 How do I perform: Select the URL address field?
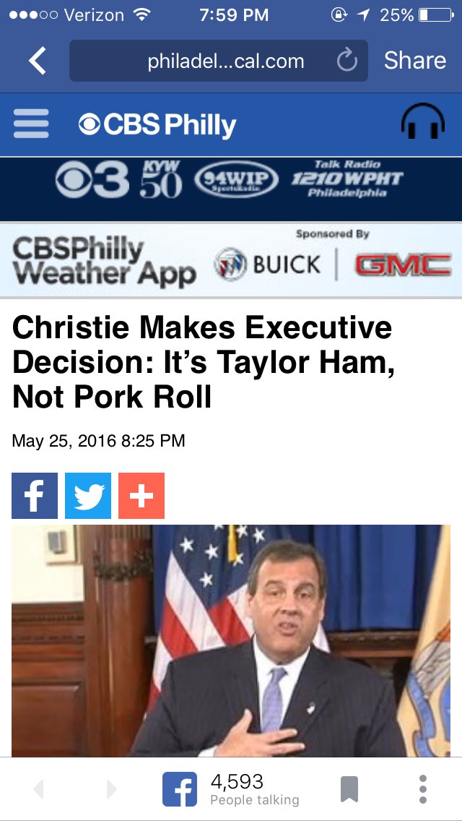(x=218, y=61)
